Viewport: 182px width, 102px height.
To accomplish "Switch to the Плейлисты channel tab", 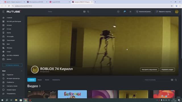I will [56, 80].
